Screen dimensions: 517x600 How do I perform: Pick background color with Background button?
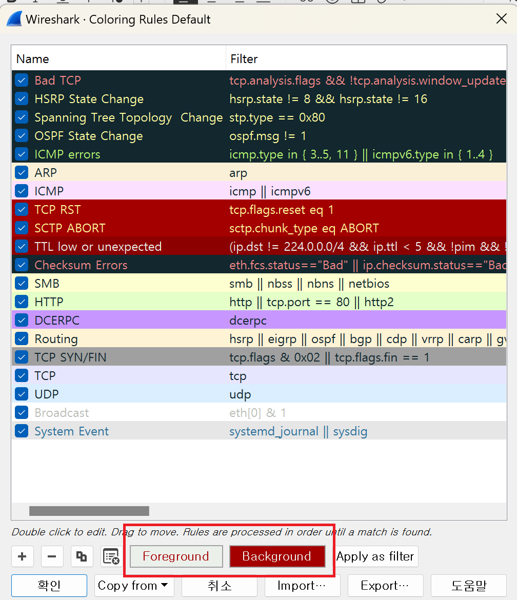pyautogui.click(x=277, y=556)
